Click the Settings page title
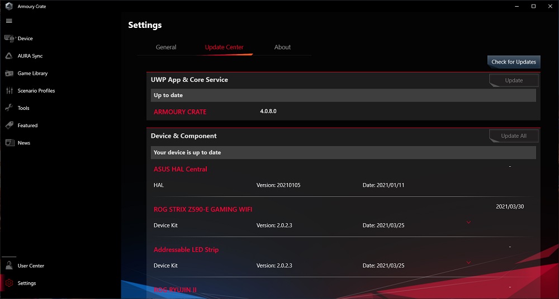This screenshot has width=559, height=299. click(x=145, y=25)
